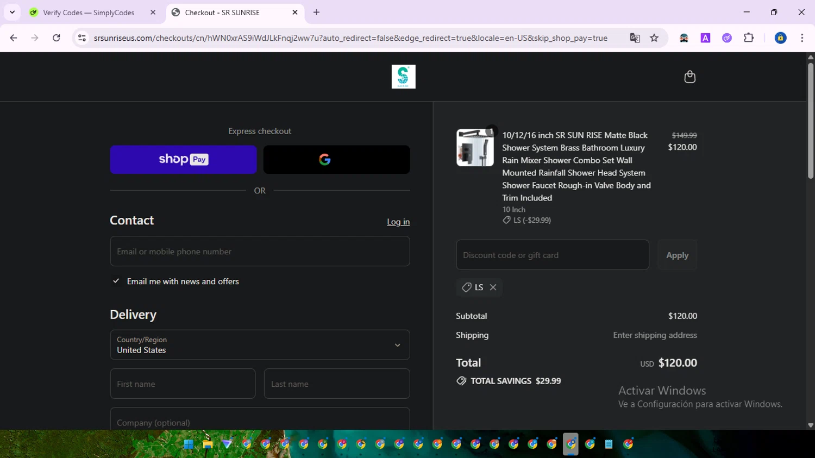Screen dimensions: 815x458
Task: Open a new browser tab
Action: click(316, 12)
